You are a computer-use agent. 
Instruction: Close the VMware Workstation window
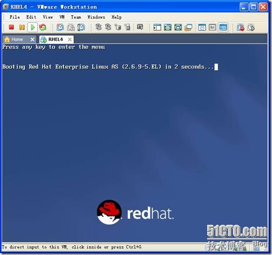click(x=263, y=7)
